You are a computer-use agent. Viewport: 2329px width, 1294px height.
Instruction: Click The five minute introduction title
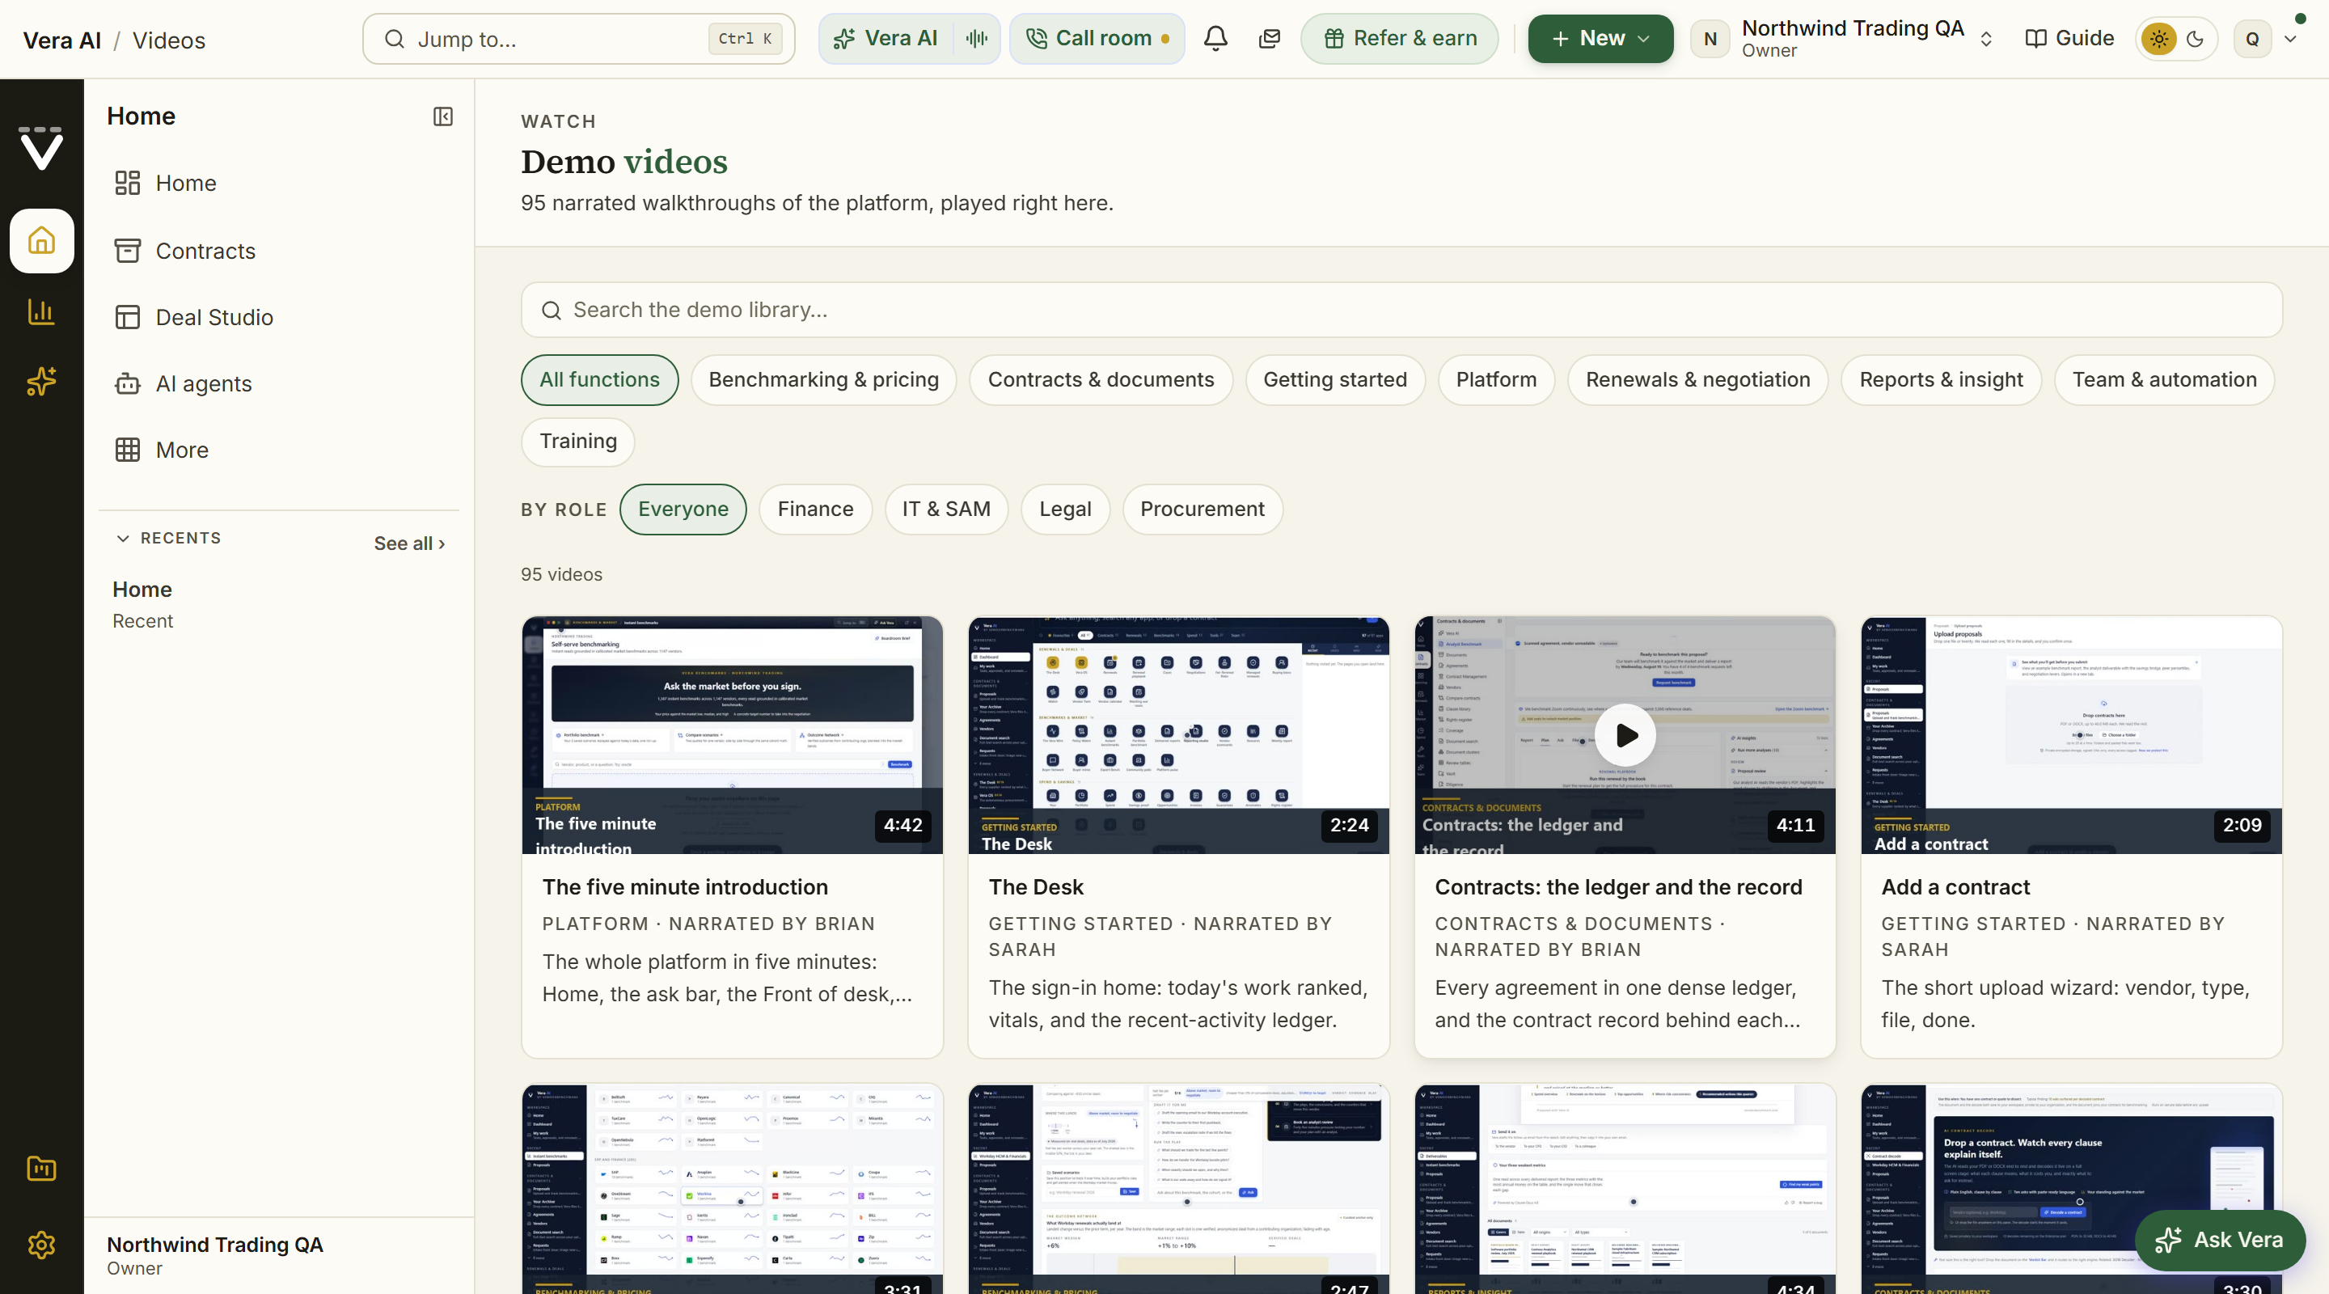click(x=685, y=887)
